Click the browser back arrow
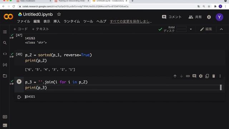 point(4,6)
